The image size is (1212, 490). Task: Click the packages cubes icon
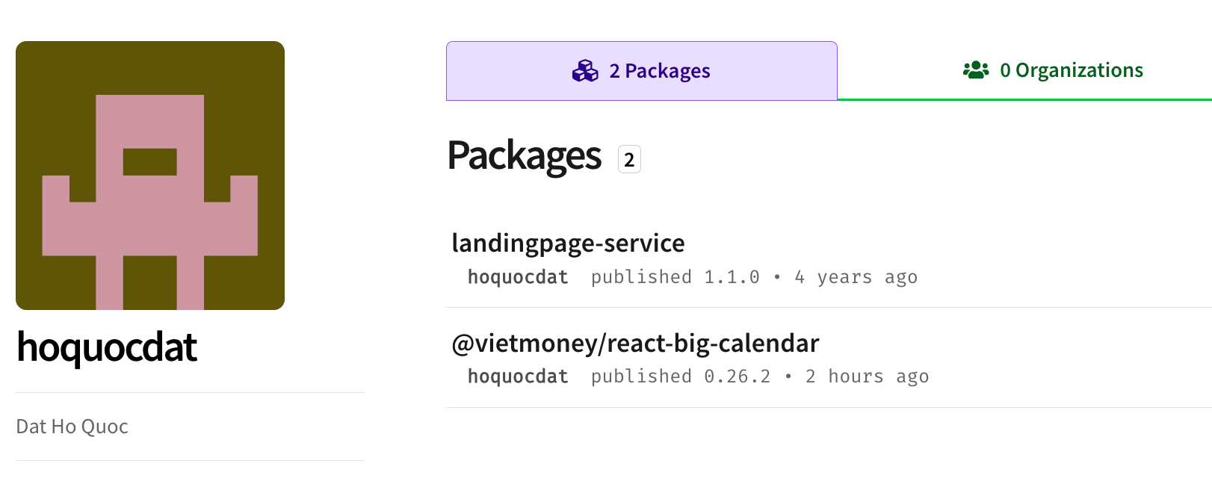coord(585,71)
